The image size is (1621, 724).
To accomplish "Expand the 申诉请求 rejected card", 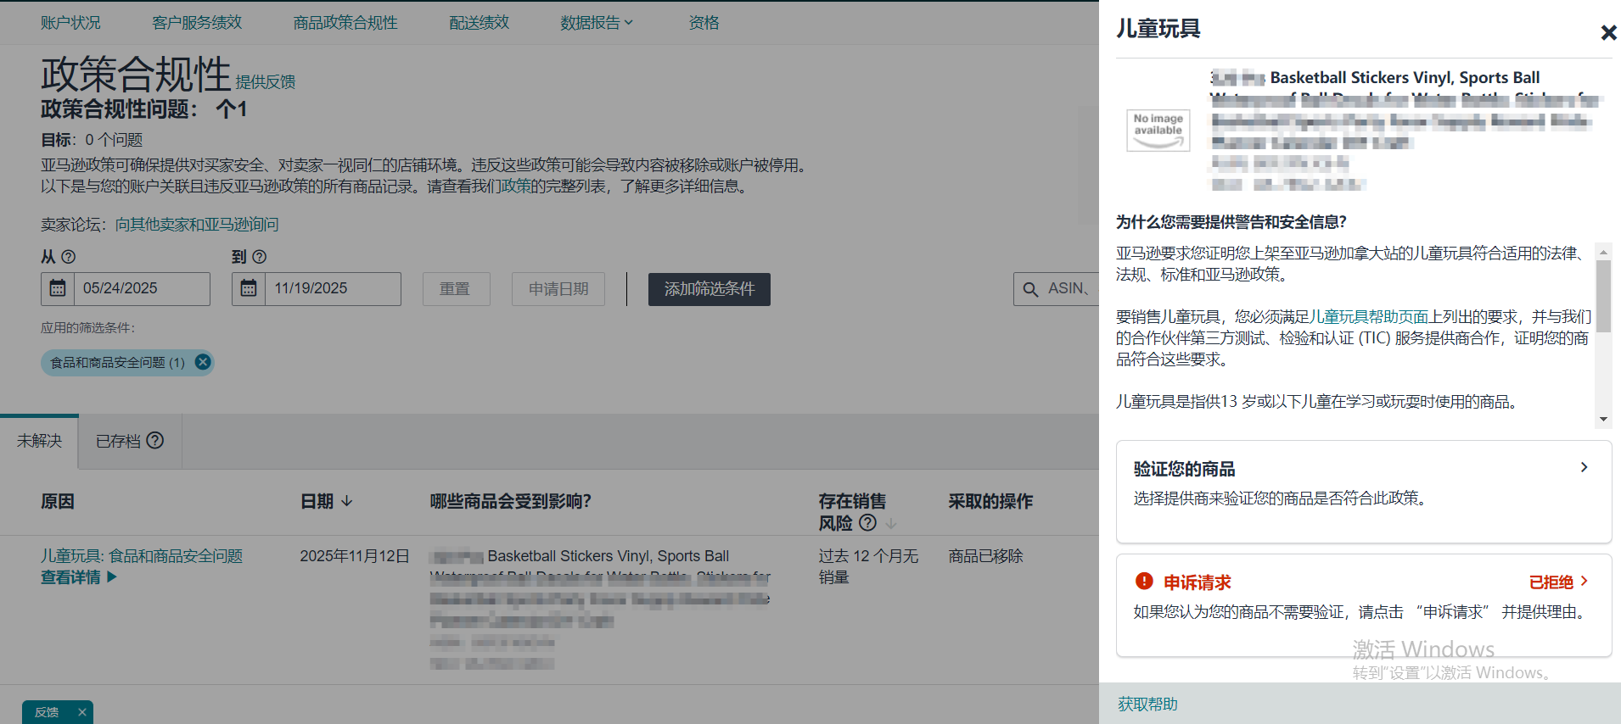I will [1584, 582].
